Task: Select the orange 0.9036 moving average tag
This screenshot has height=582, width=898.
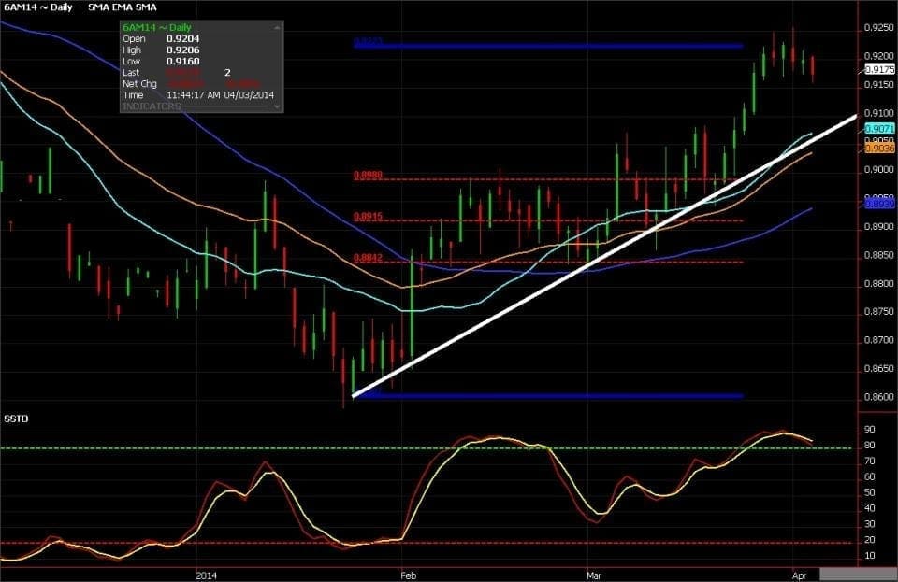Action: tap(879, 149)
